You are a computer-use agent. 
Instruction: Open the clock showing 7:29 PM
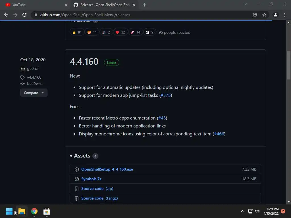(271, 211)
